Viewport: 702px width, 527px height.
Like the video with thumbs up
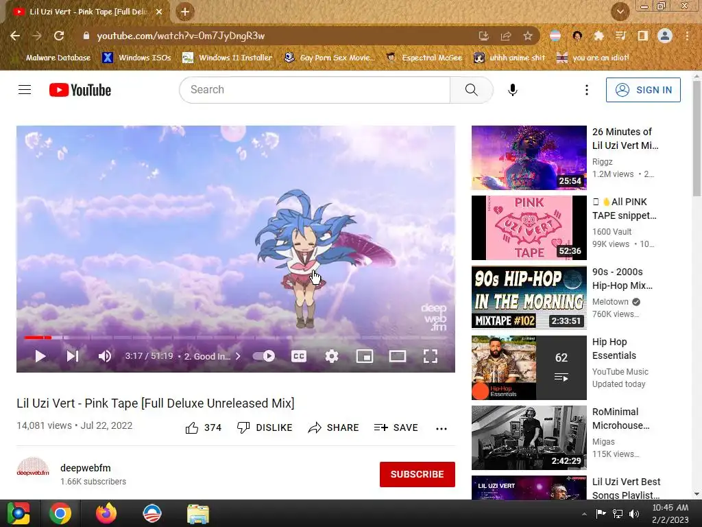coord(203,428)
